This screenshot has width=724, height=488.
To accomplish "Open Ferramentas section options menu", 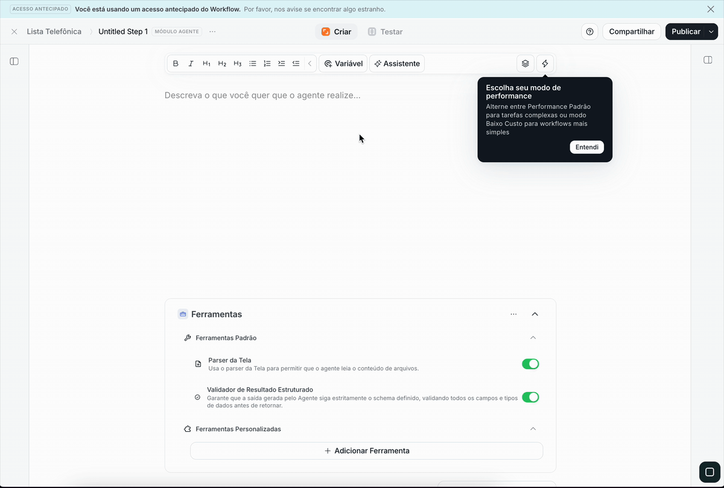I will (x=513, y=314).
